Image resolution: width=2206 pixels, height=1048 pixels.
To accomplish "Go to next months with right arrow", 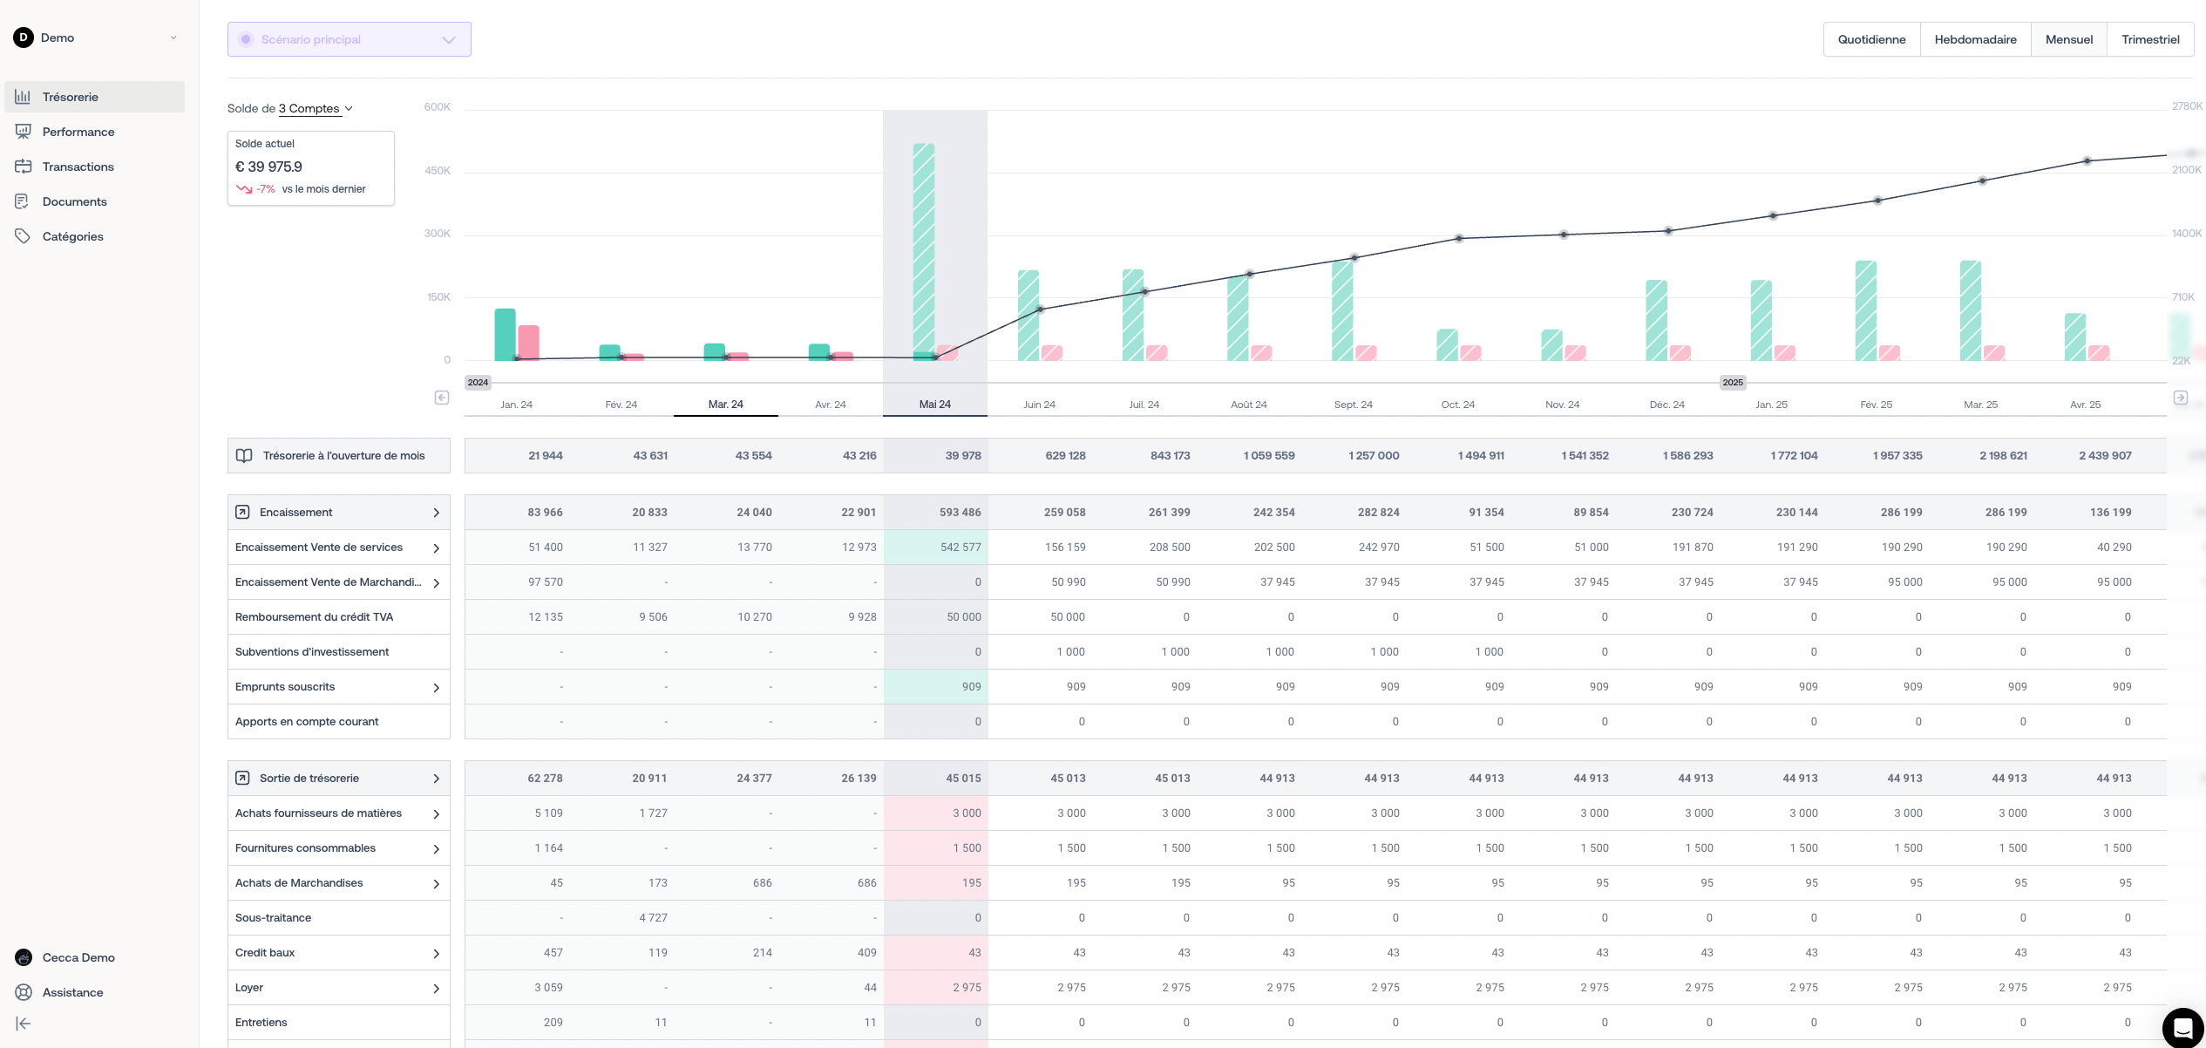I will (x=2181, y=398).
